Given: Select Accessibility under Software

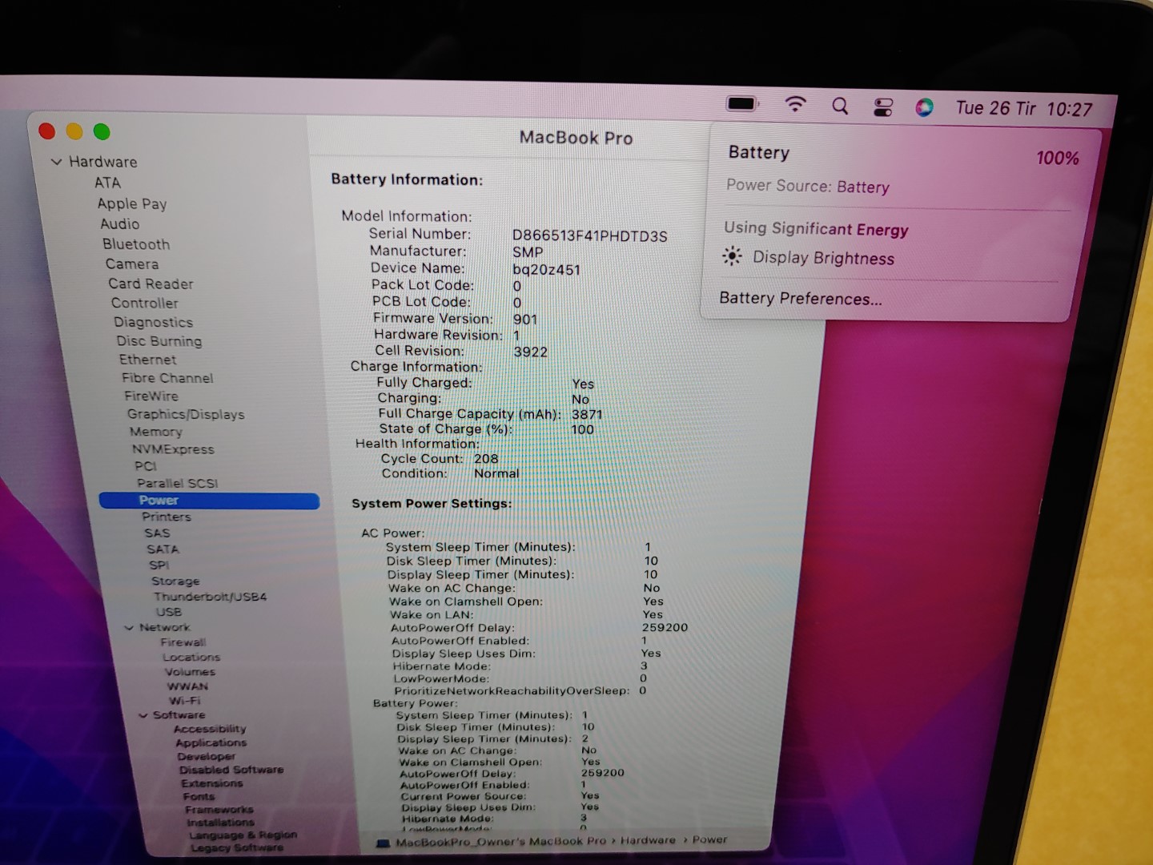Looking at the screenshot, I should coord(210,729).
